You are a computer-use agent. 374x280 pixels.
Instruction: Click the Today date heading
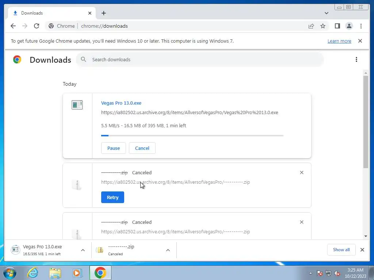pyautogui.click(x=70, y=84)
